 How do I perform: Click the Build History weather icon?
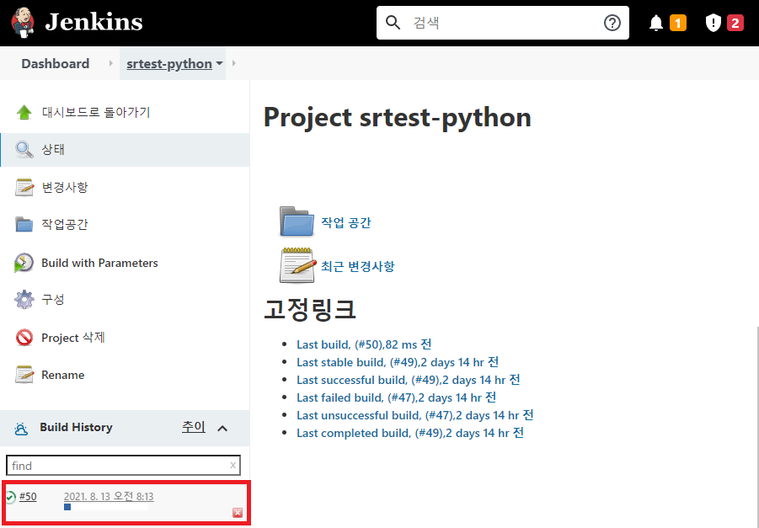pos(21,429)
